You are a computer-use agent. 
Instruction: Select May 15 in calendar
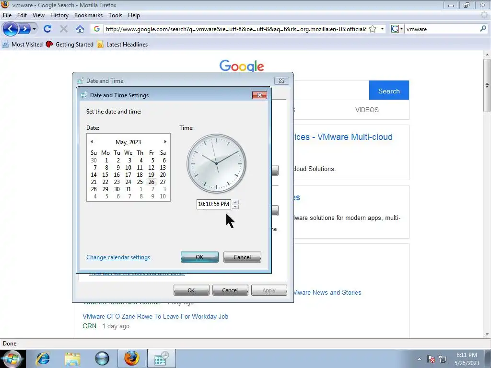[105, 174]
